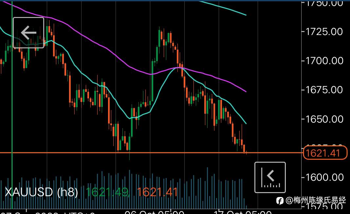Click the 1700.00 price axis label

click(324, 61)
